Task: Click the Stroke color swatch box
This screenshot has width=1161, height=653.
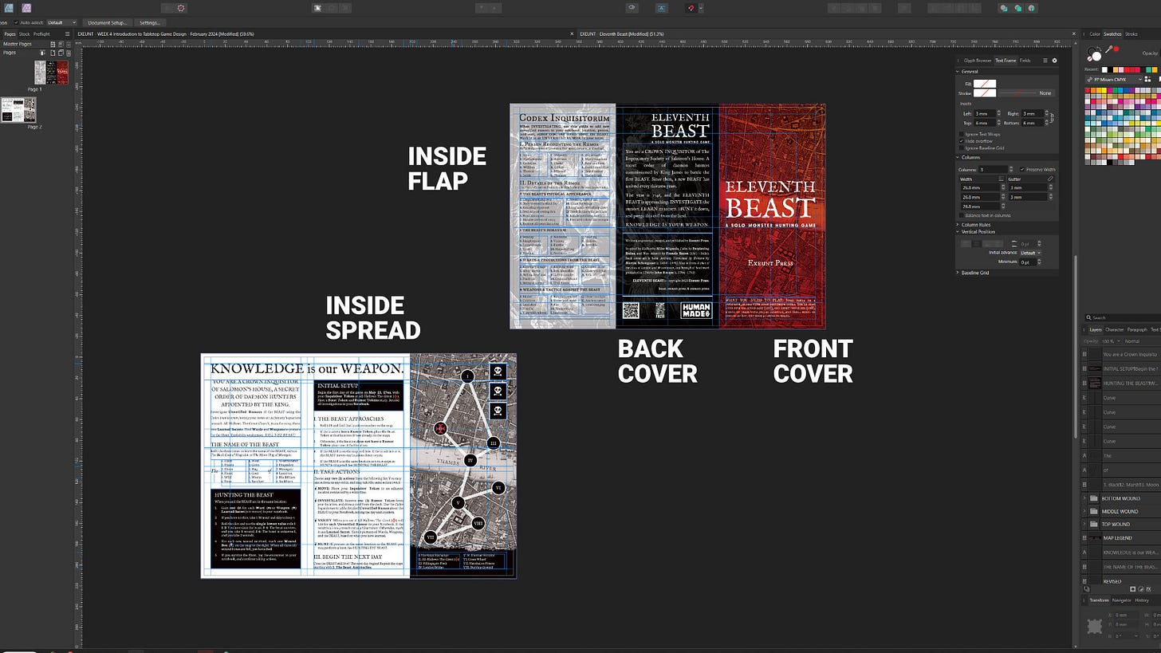Action: (x=985, y=93)
